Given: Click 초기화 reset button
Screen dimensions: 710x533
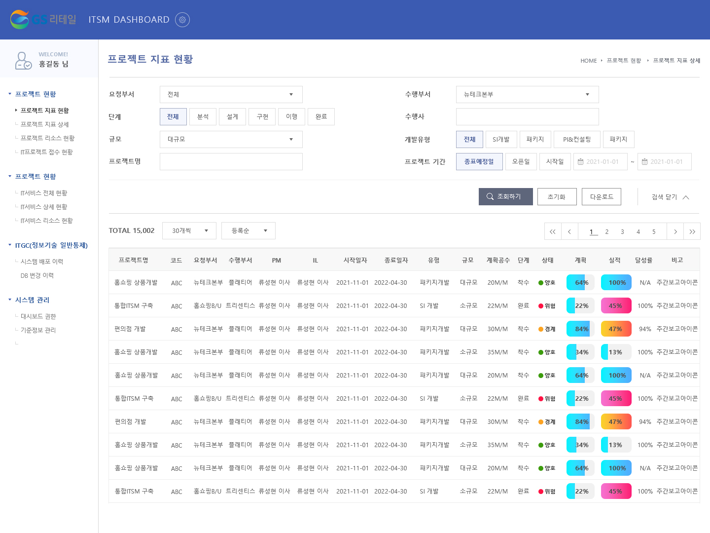Looking at the screenshot, I should tap(557, 196).
